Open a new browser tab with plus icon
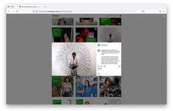 45,7
